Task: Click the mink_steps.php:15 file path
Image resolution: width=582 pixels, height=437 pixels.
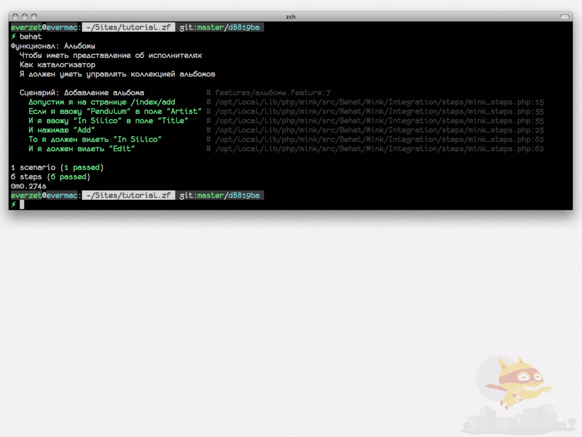Action: pyautogui.click(x=379, y=102)
